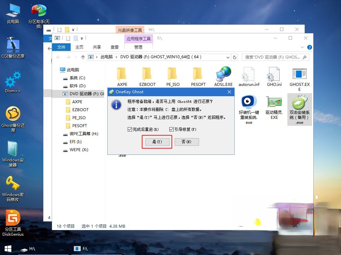Launch Windows安装器 desktop shortcut
The height and width of the screenshot is (255, 341).
coord(13,154)
